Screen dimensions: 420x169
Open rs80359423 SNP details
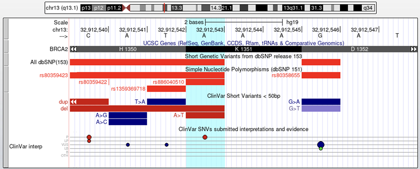pos(53,75)
